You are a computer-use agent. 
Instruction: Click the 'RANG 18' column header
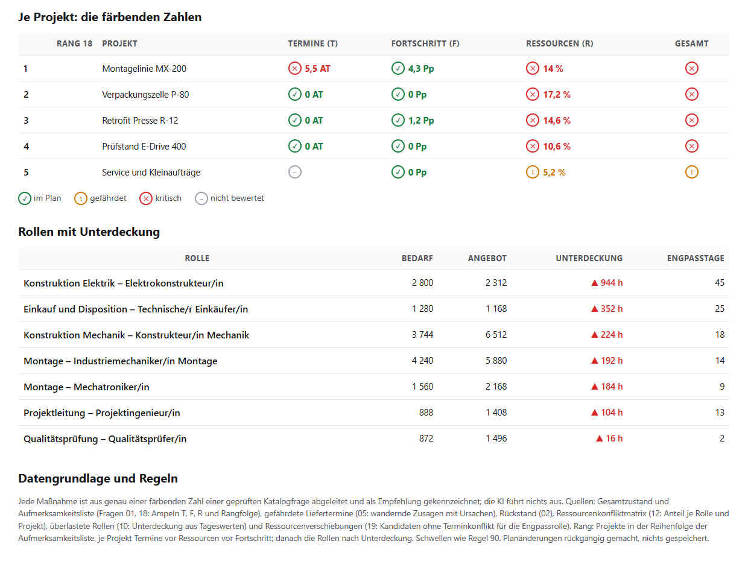75,43
